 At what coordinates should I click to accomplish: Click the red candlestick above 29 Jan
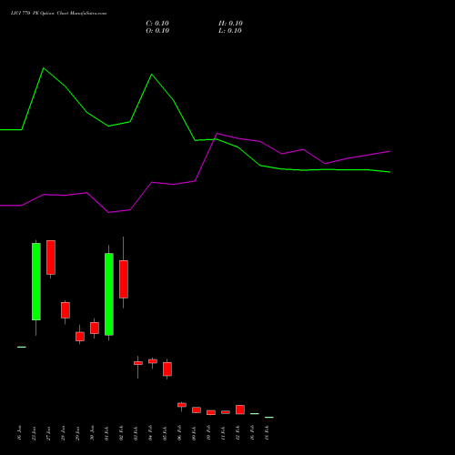pos(80,337)
